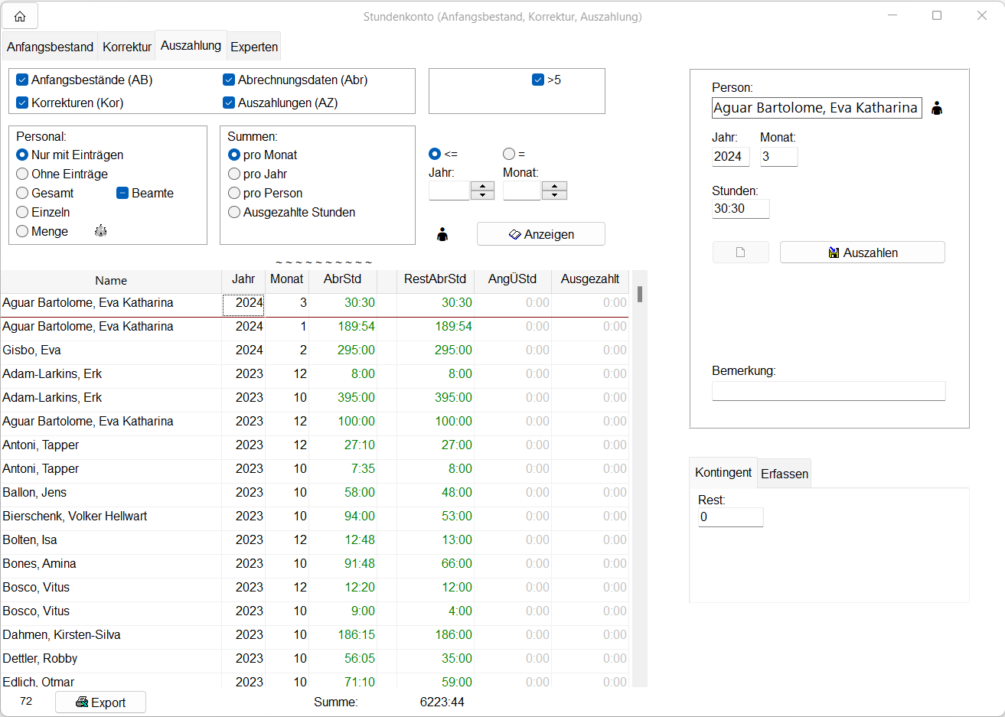
Task: Click the person icon beside the Person field
Action: pyautogui.click(x=936, y=109)
